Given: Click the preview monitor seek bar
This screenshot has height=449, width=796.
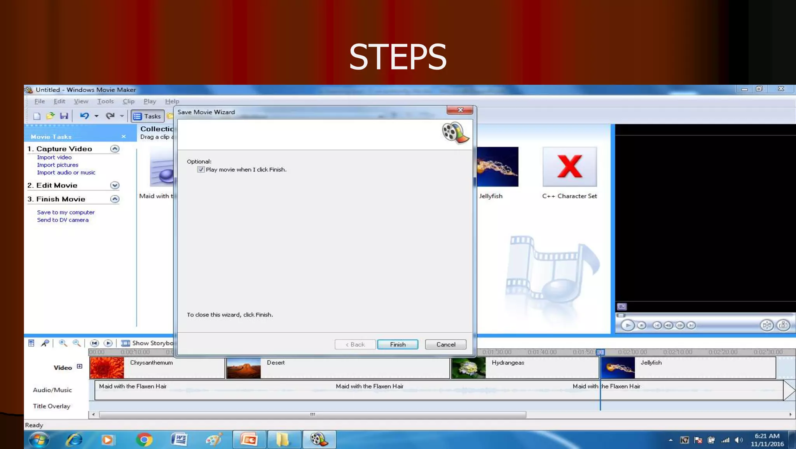Looking at the screenshot, I should coord(704,315).
